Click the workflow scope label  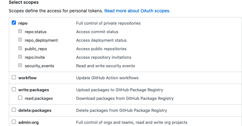point(28,78)
